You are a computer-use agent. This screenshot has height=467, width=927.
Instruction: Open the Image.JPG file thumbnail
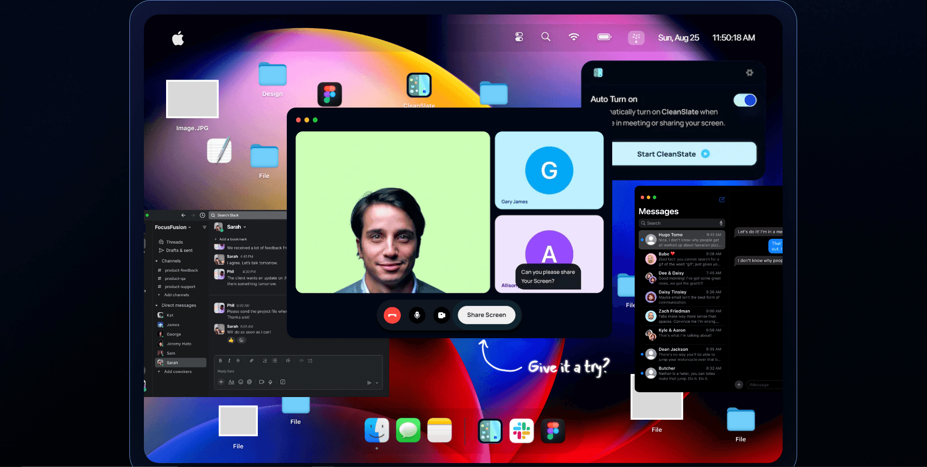coord(192,99)
